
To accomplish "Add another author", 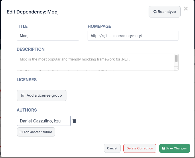I will pos(36,132).
